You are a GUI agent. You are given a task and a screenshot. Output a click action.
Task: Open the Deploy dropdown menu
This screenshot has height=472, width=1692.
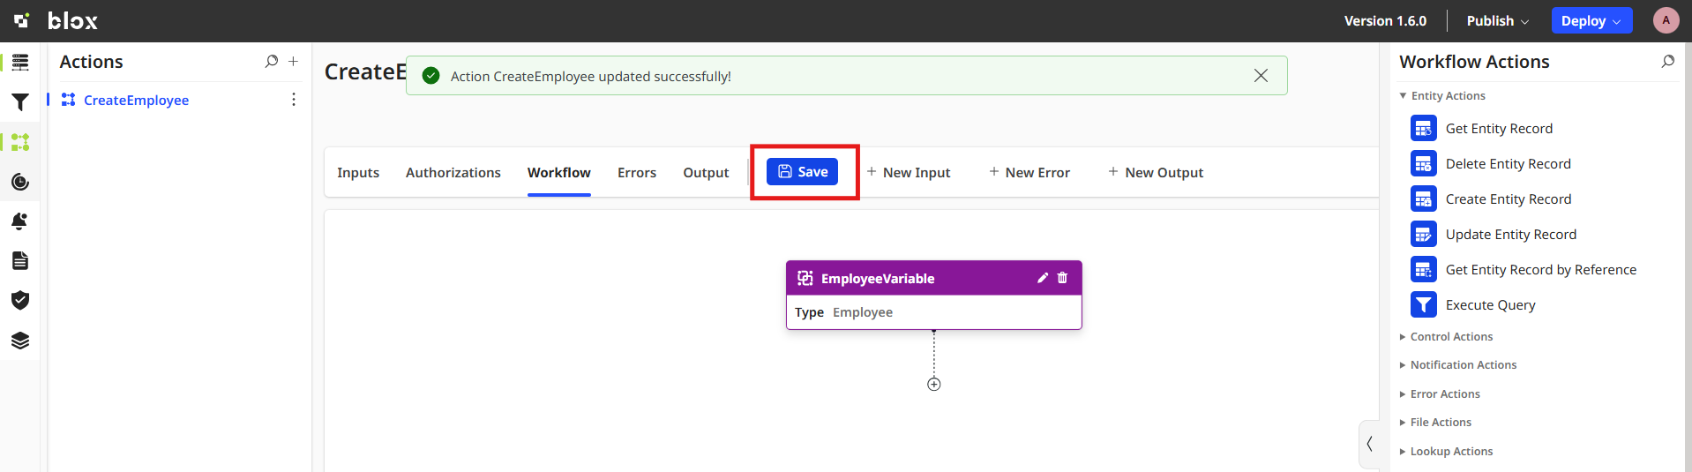[x=1591, y=21]
